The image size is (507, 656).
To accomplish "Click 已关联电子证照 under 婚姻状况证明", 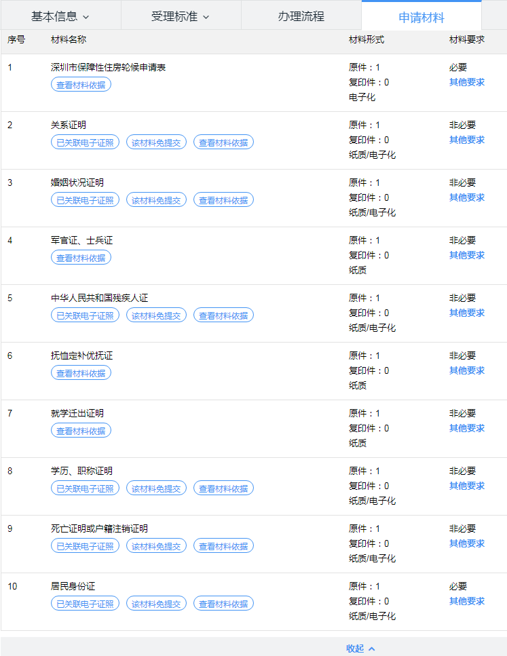I will point(85,200).
